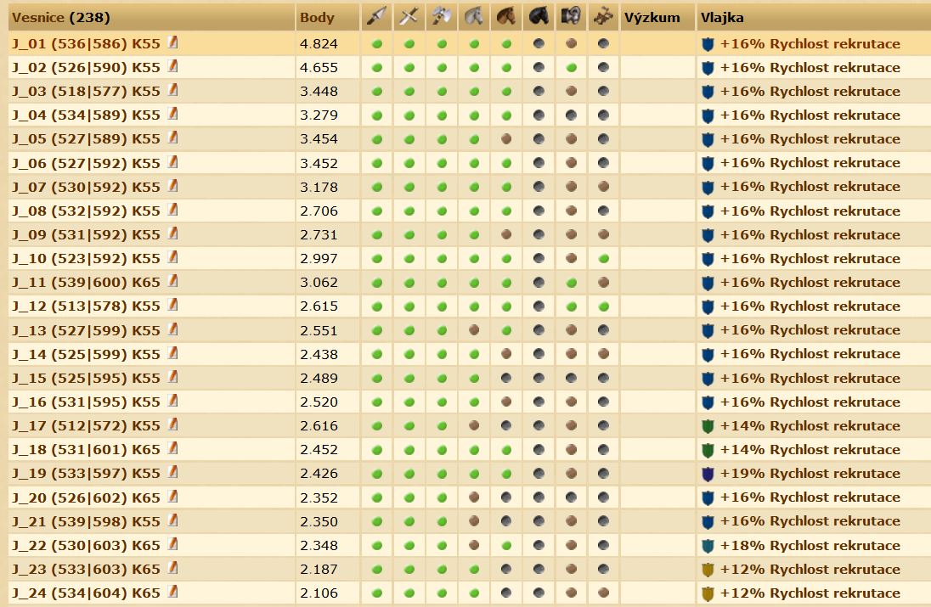Viewport: 931px width, 607px height.
Task: Click the grey heavy cavalry dot in J_01 row
Action: 539,43
